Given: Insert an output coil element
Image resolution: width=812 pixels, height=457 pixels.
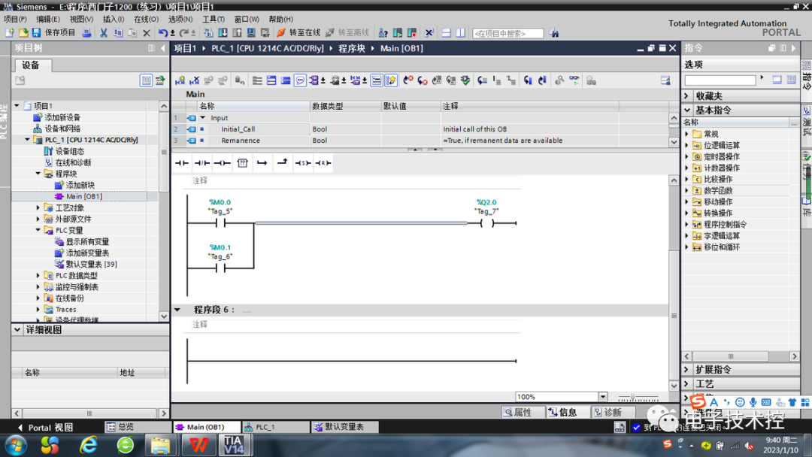Looking at the screenshot, I should [221, 163].
